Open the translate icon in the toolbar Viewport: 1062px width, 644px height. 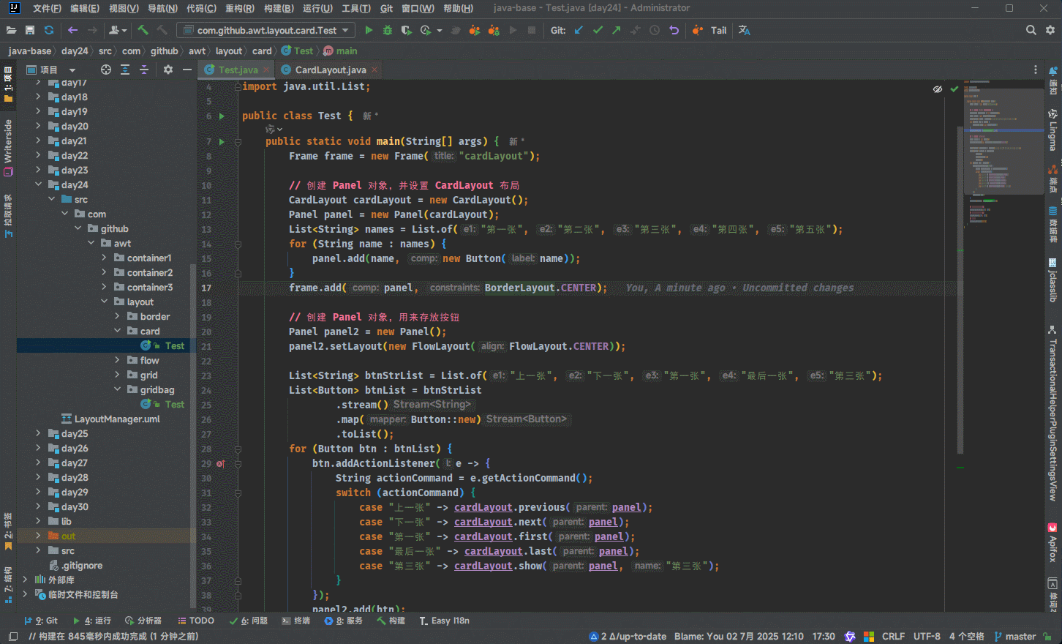click(745, 30)
